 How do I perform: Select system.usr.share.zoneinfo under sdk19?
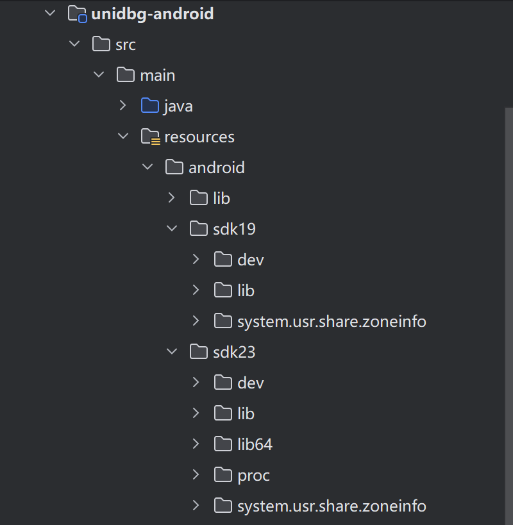click(332, 321)
